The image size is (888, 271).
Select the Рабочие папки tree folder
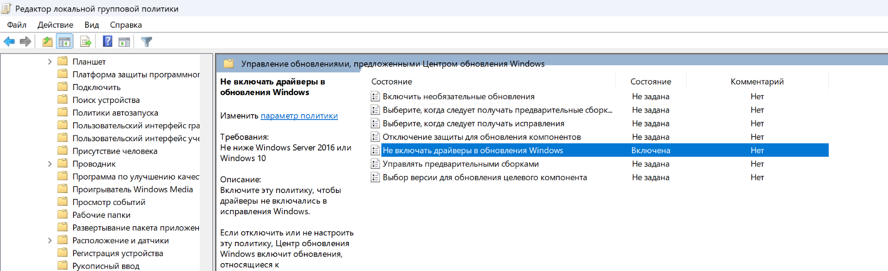point(101,215)
